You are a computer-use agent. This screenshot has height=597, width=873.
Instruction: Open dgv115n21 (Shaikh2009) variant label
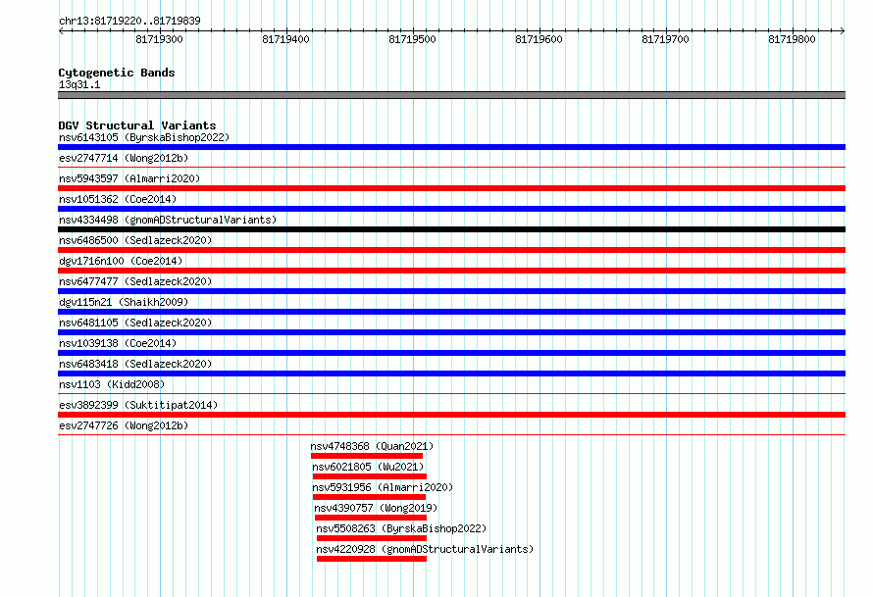click(124, 302)
